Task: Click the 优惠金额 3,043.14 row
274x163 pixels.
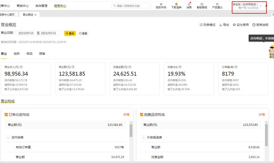Action: tap(200, 157)
